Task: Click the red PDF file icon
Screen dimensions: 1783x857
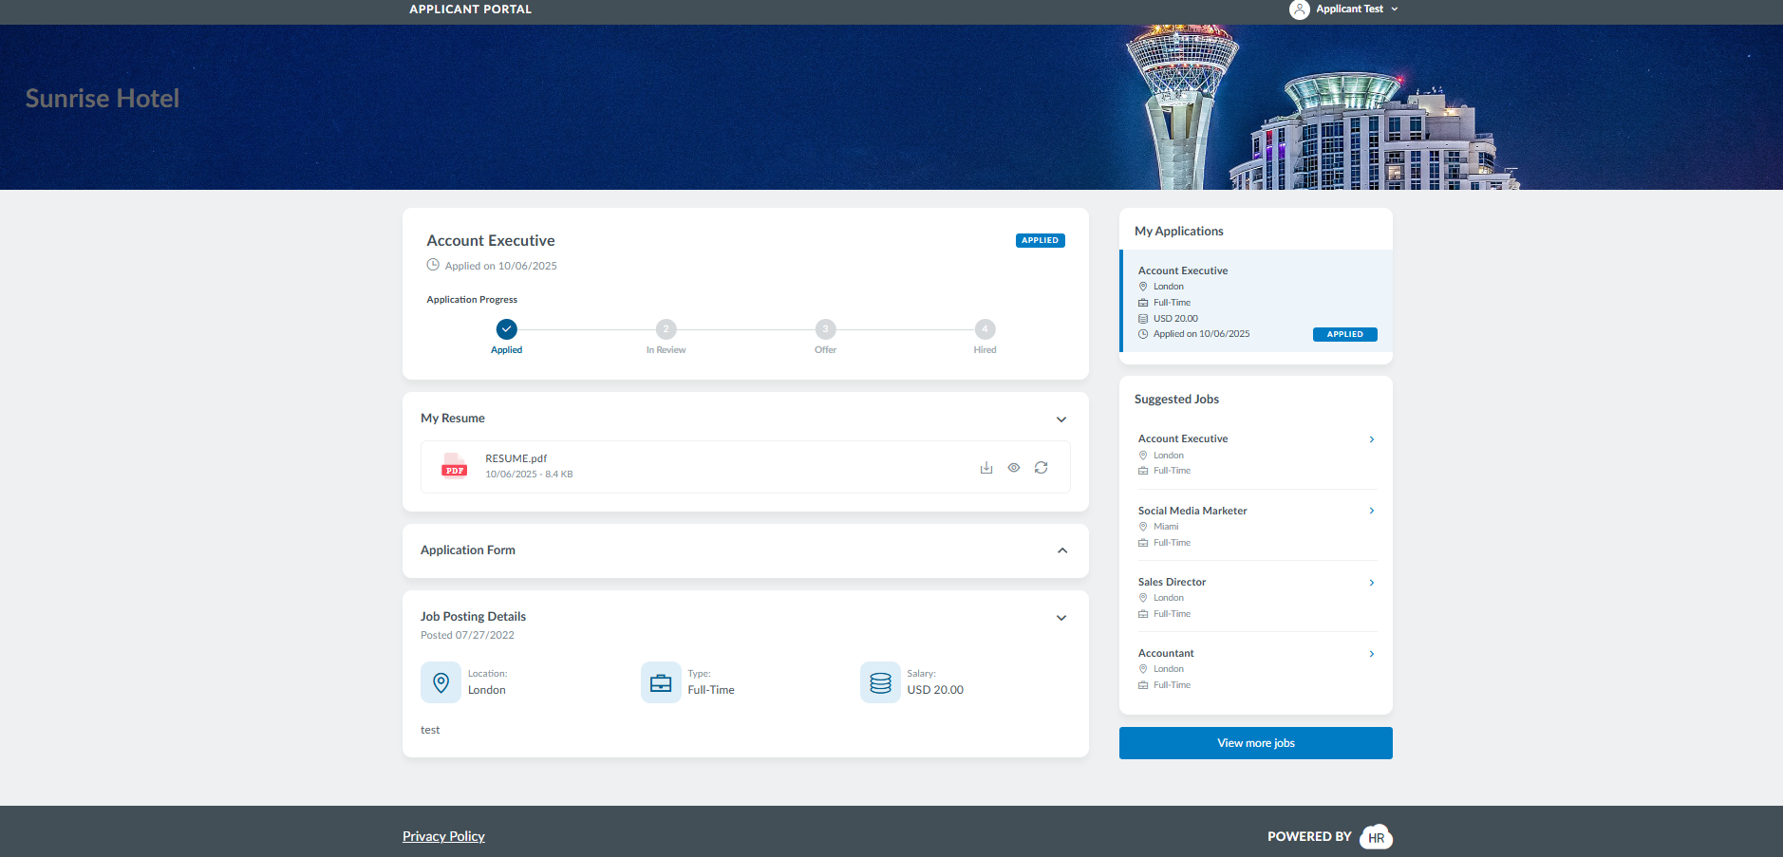Action: 455,466
